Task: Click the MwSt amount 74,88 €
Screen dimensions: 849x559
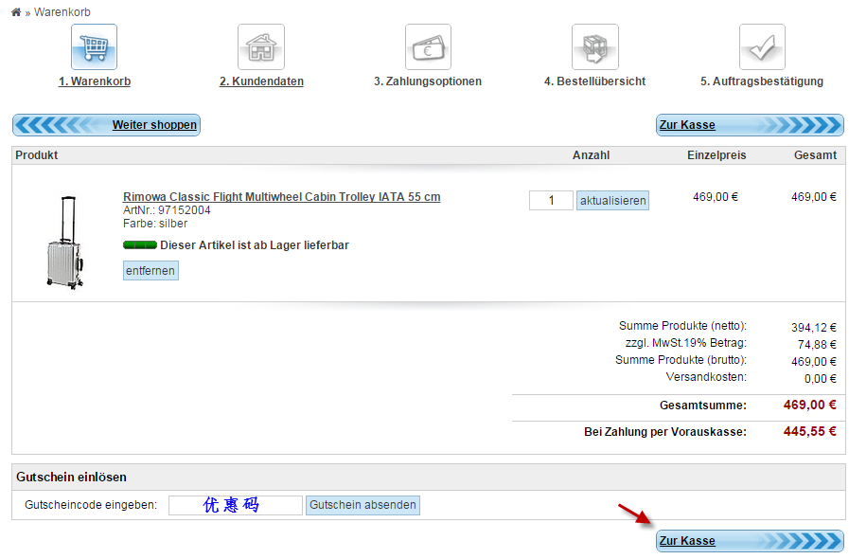Action: coord(817,345)
